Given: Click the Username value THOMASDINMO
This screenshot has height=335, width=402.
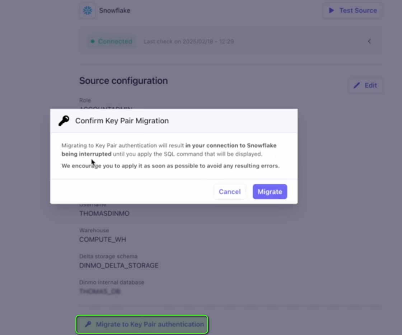Looking at the screenshot, I should point(104,213).
